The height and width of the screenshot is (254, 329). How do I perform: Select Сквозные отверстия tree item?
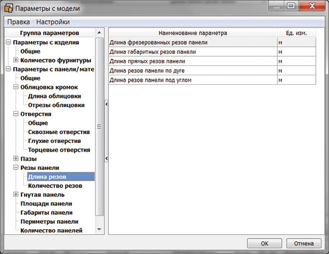pyautogui.click(x=59, y=132)
